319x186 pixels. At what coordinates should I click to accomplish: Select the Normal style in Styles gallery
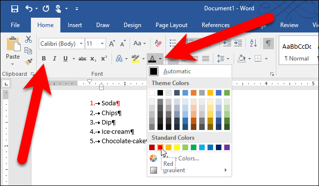point(296,51)
